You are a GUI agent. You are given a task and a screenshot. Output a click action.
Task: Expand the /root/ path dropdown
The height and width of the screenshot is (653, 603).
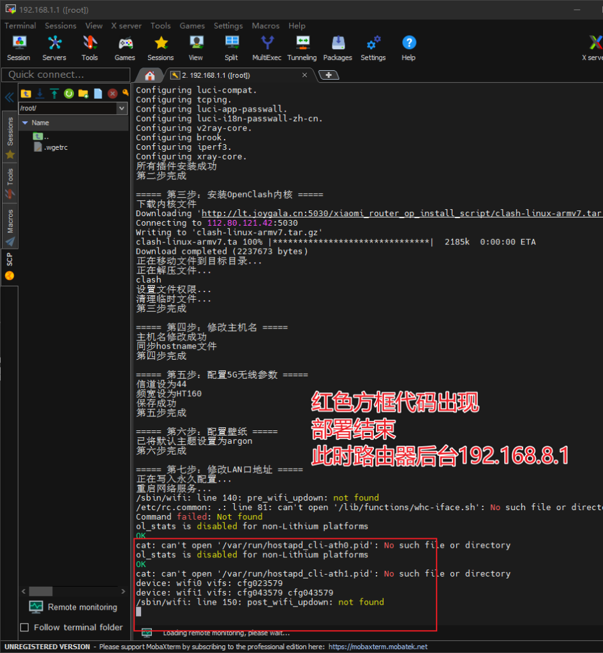[x=122, y=108]
